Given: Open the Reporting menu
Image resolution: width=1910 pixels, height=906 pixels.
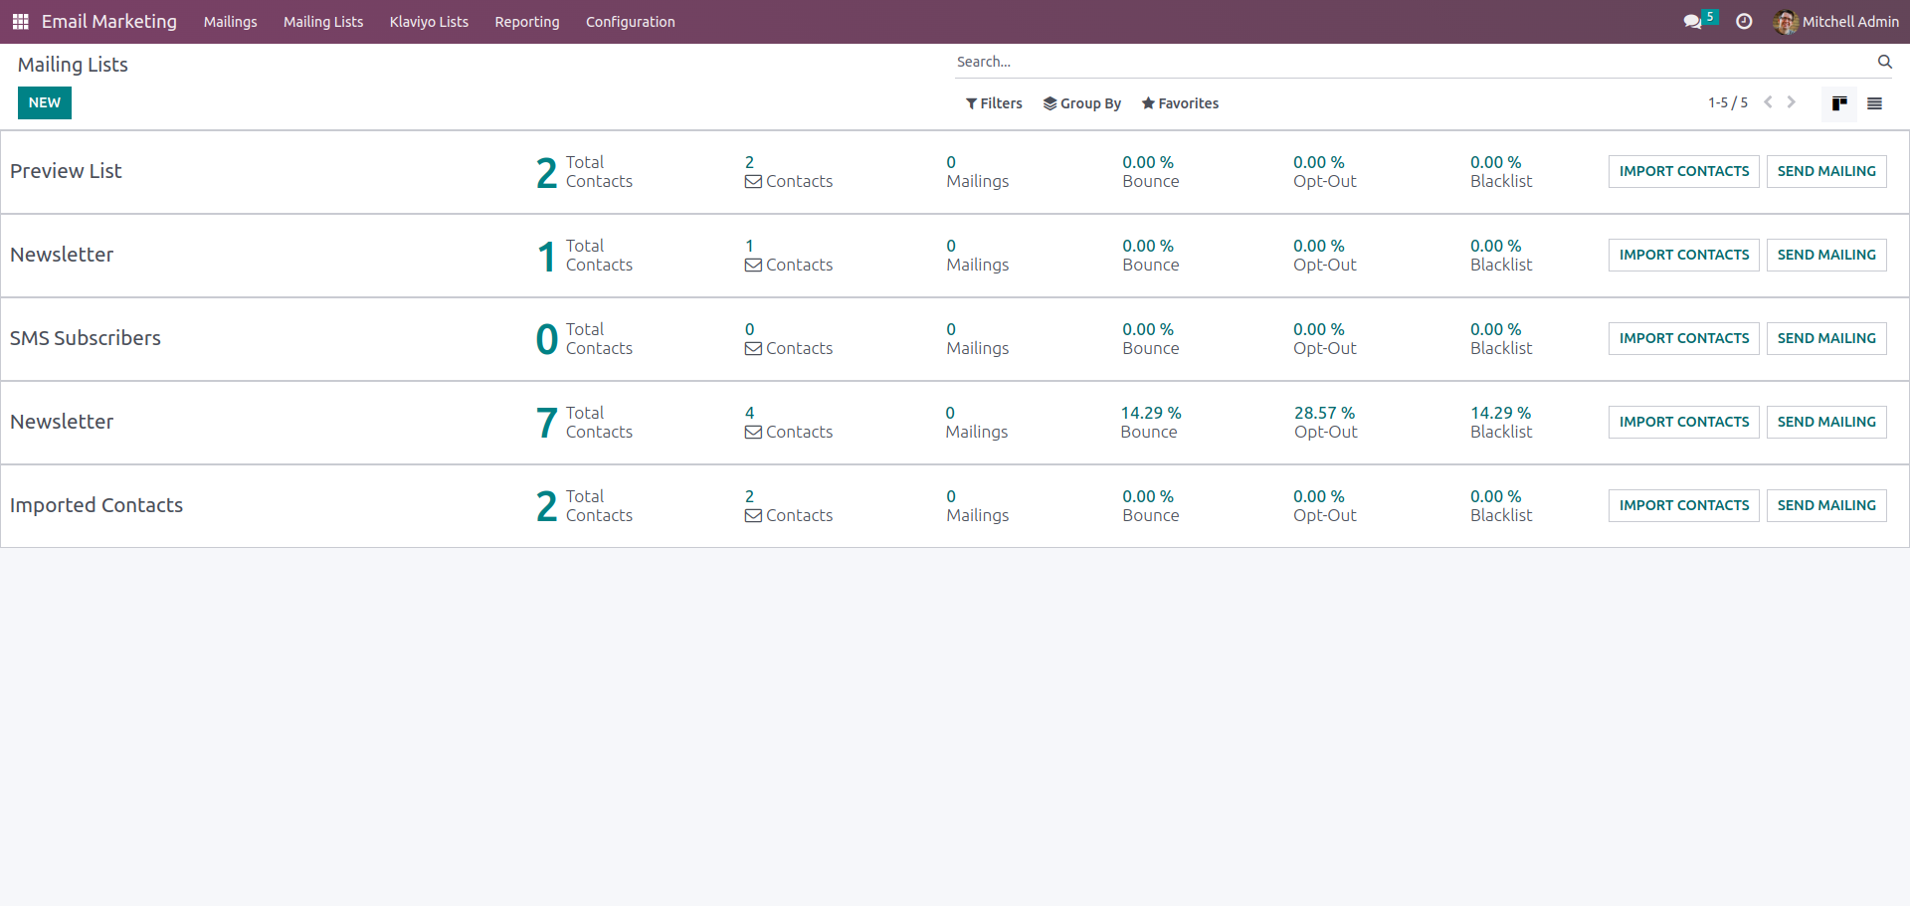Looking at the screenshot, I should 526,22.
